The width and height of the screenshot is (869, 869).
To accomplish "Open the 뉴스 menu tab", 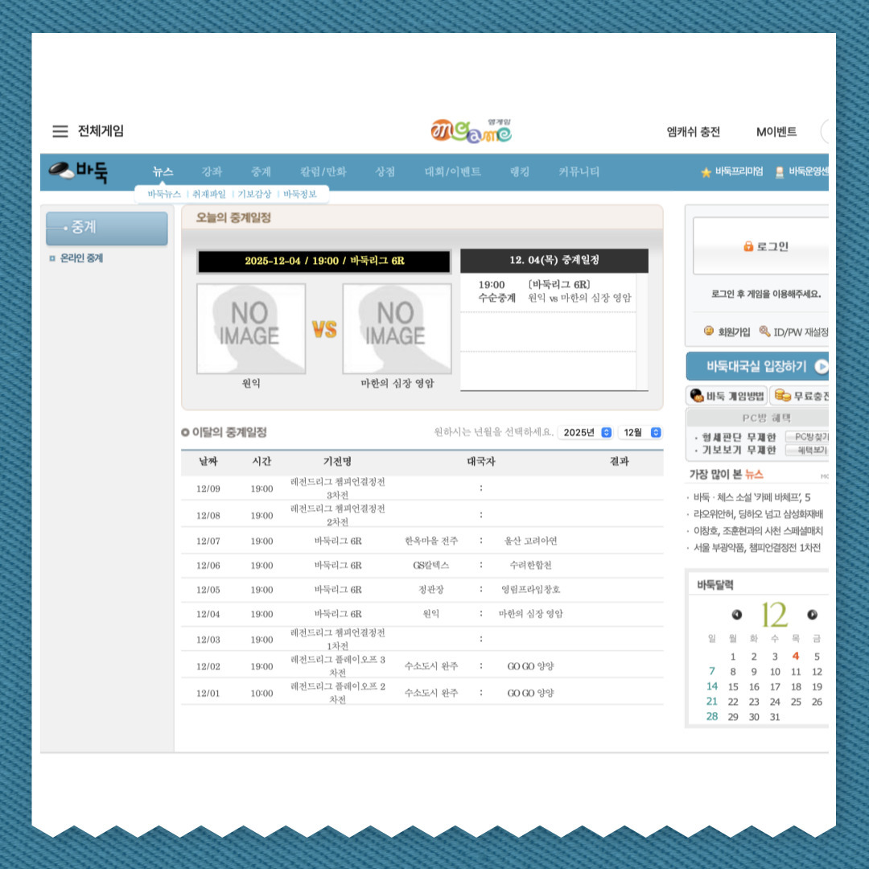I will point(163,172).
